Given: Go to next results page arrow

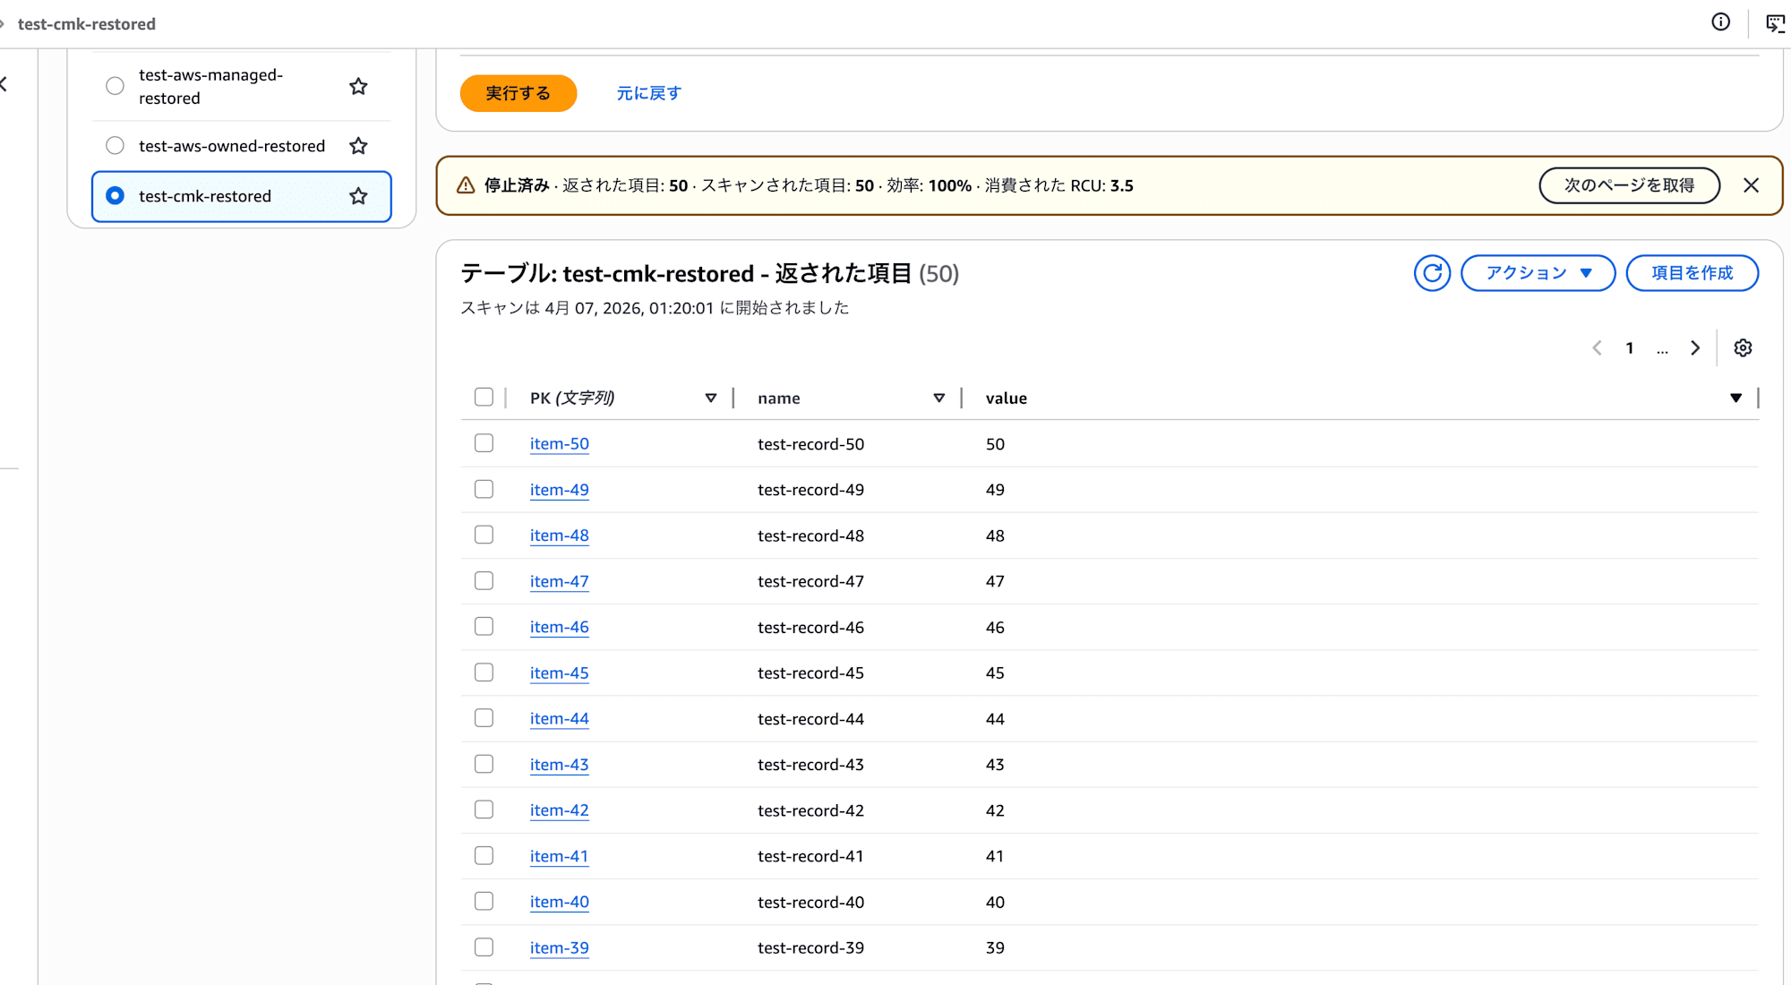Looking at the screenshot, I should 1694,348.
